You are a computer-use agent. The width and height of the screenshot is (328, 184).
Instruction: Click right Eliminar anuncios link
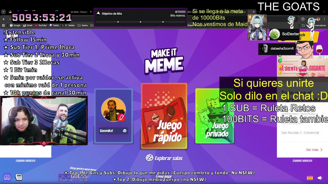302,161
